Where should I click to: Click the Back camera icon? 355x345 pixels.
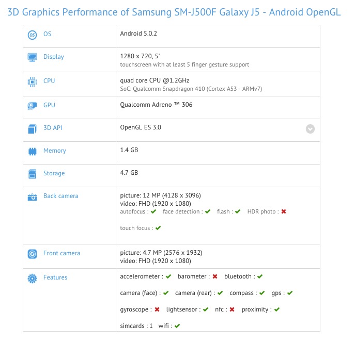coord(32,196)
